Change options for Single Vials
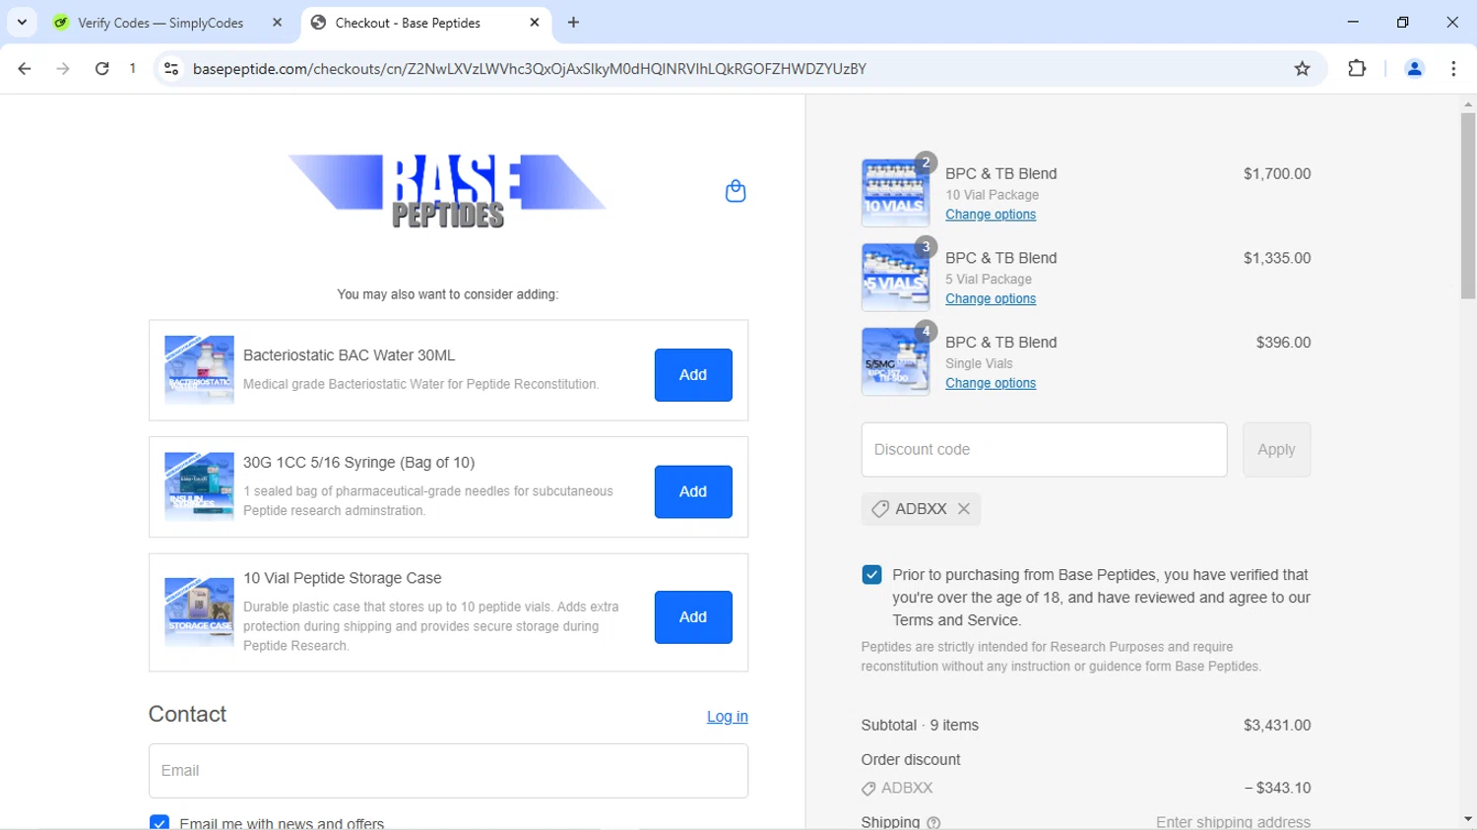This screenshot has width=1477, height=830. [x=991, y=384]
